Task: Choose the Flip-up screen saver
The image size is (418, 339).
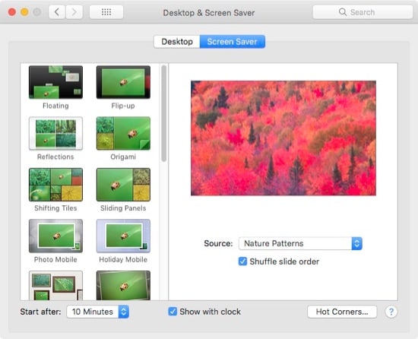Action: pyautogui.click(x=123, y=82)
